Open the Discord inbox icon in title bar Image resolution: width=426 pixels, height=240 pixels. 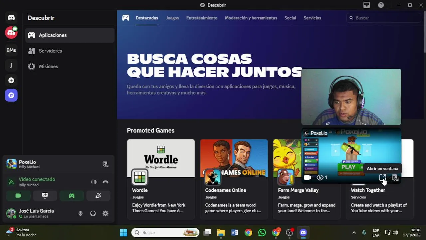tap(366, 5)
